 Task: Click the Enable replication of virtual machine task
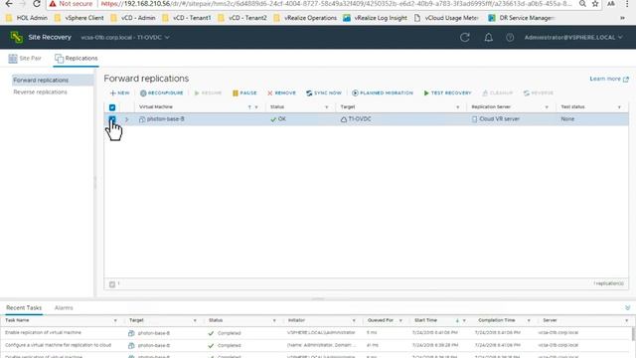click(x=43, y=333)
